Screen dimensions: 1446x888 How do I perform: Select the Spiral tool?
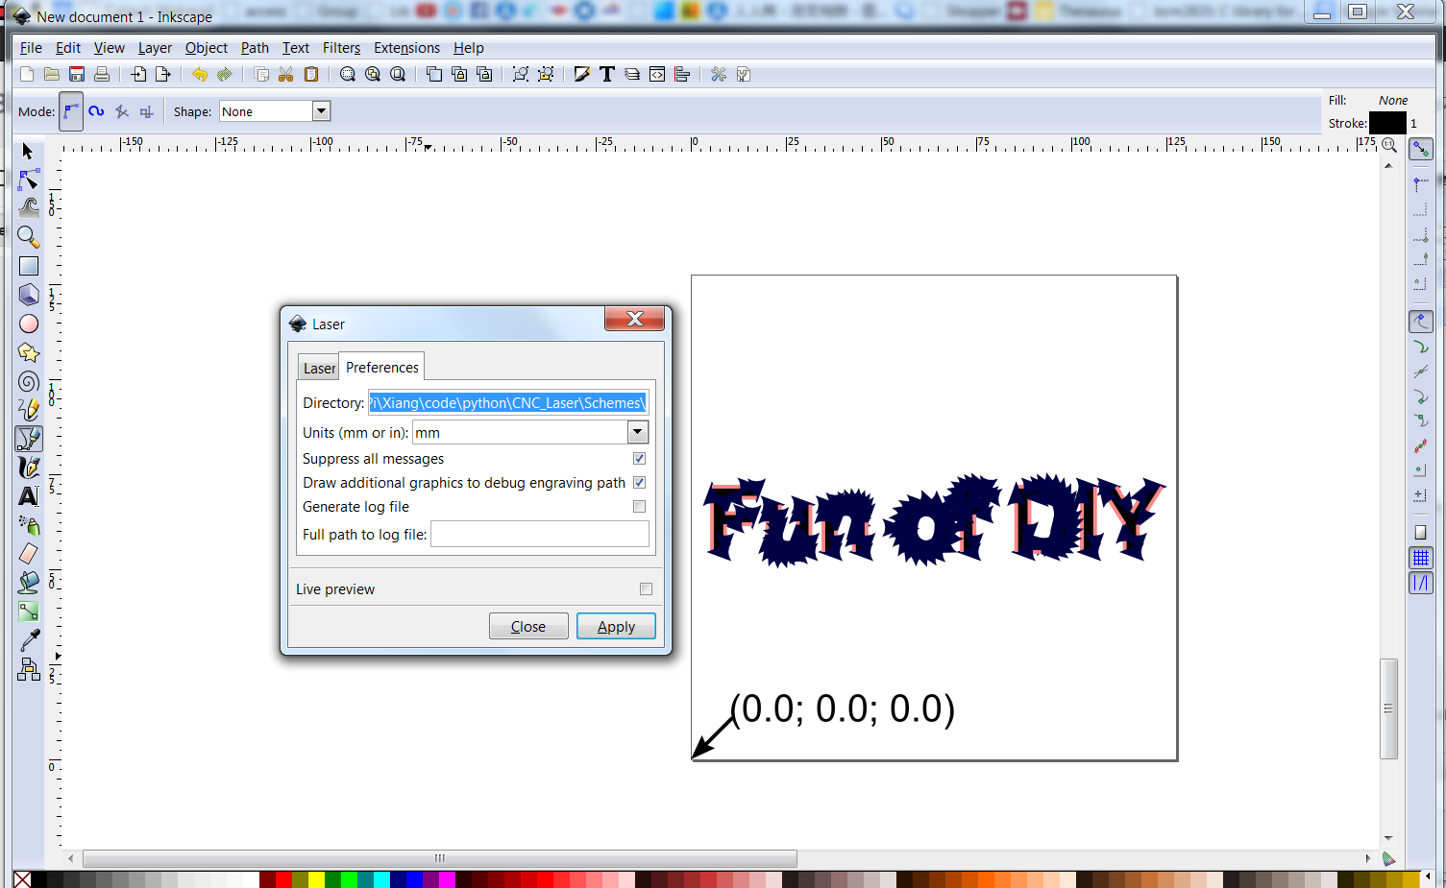click(29, 382)
